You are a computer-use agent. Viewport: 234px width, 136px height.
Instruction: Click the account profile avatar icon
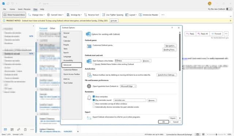tap(210, 4)
